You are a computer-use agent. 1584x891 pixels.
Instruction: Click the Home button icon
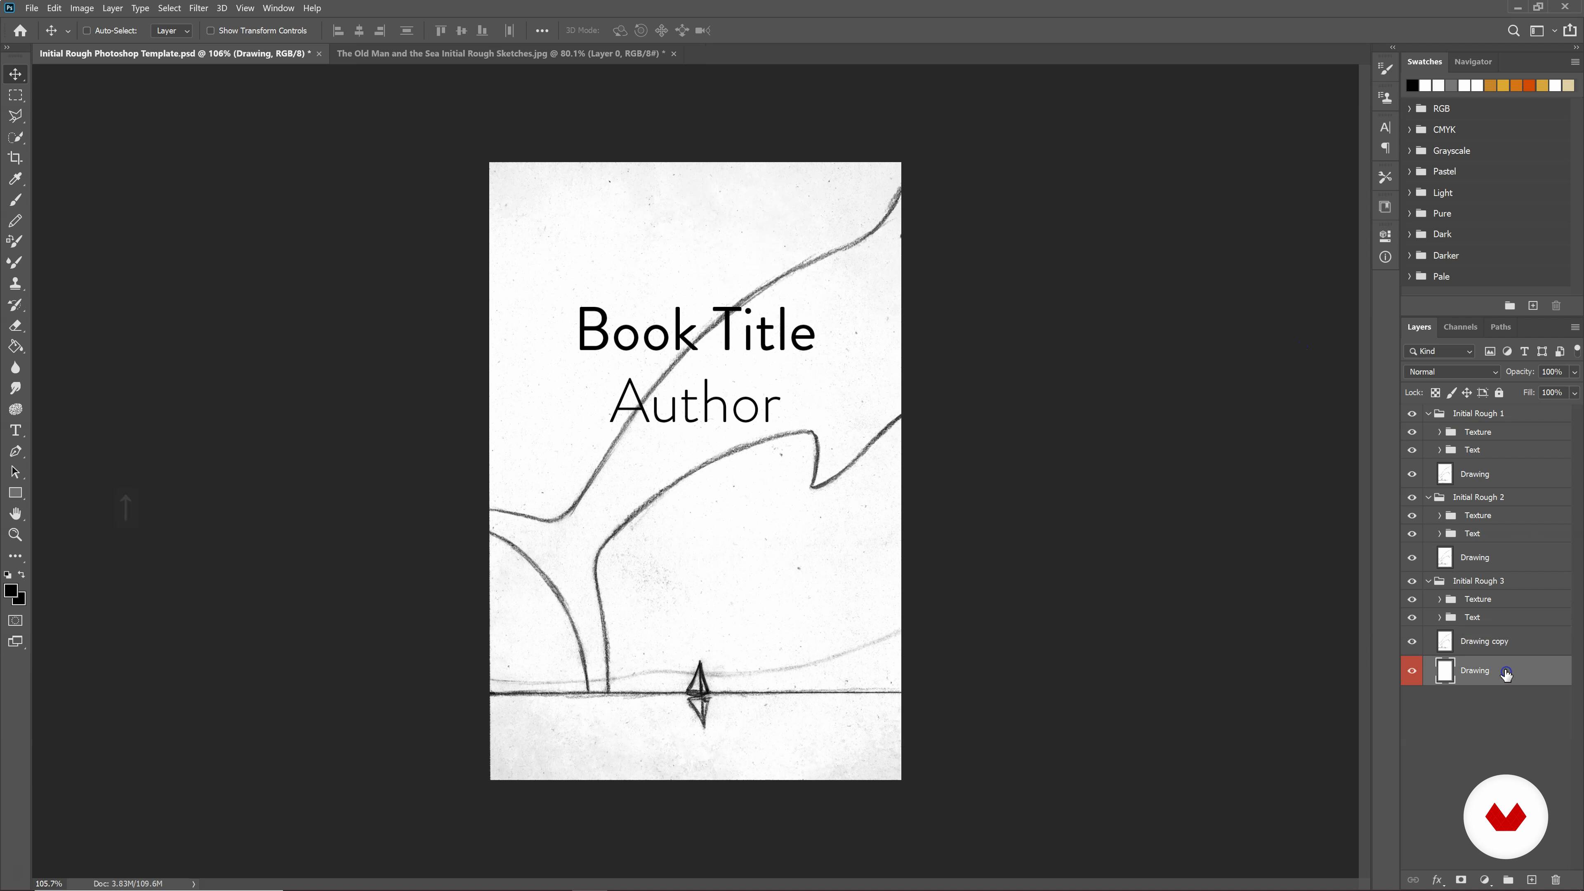coord(20,31)
